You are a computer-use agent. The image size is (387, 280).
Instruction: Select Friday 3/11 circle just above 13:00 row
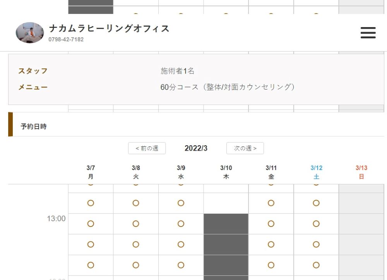(x=271, y=203)
